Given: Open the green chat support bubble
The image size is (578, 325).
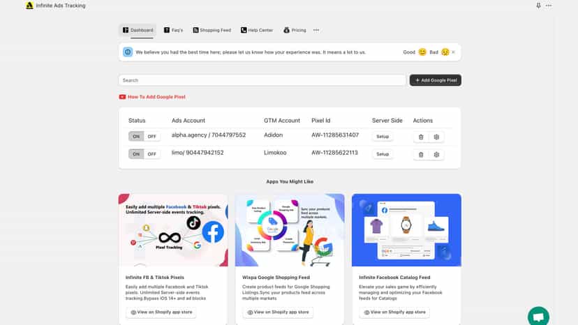Looking at the screenshot, I should click(538, 317).
